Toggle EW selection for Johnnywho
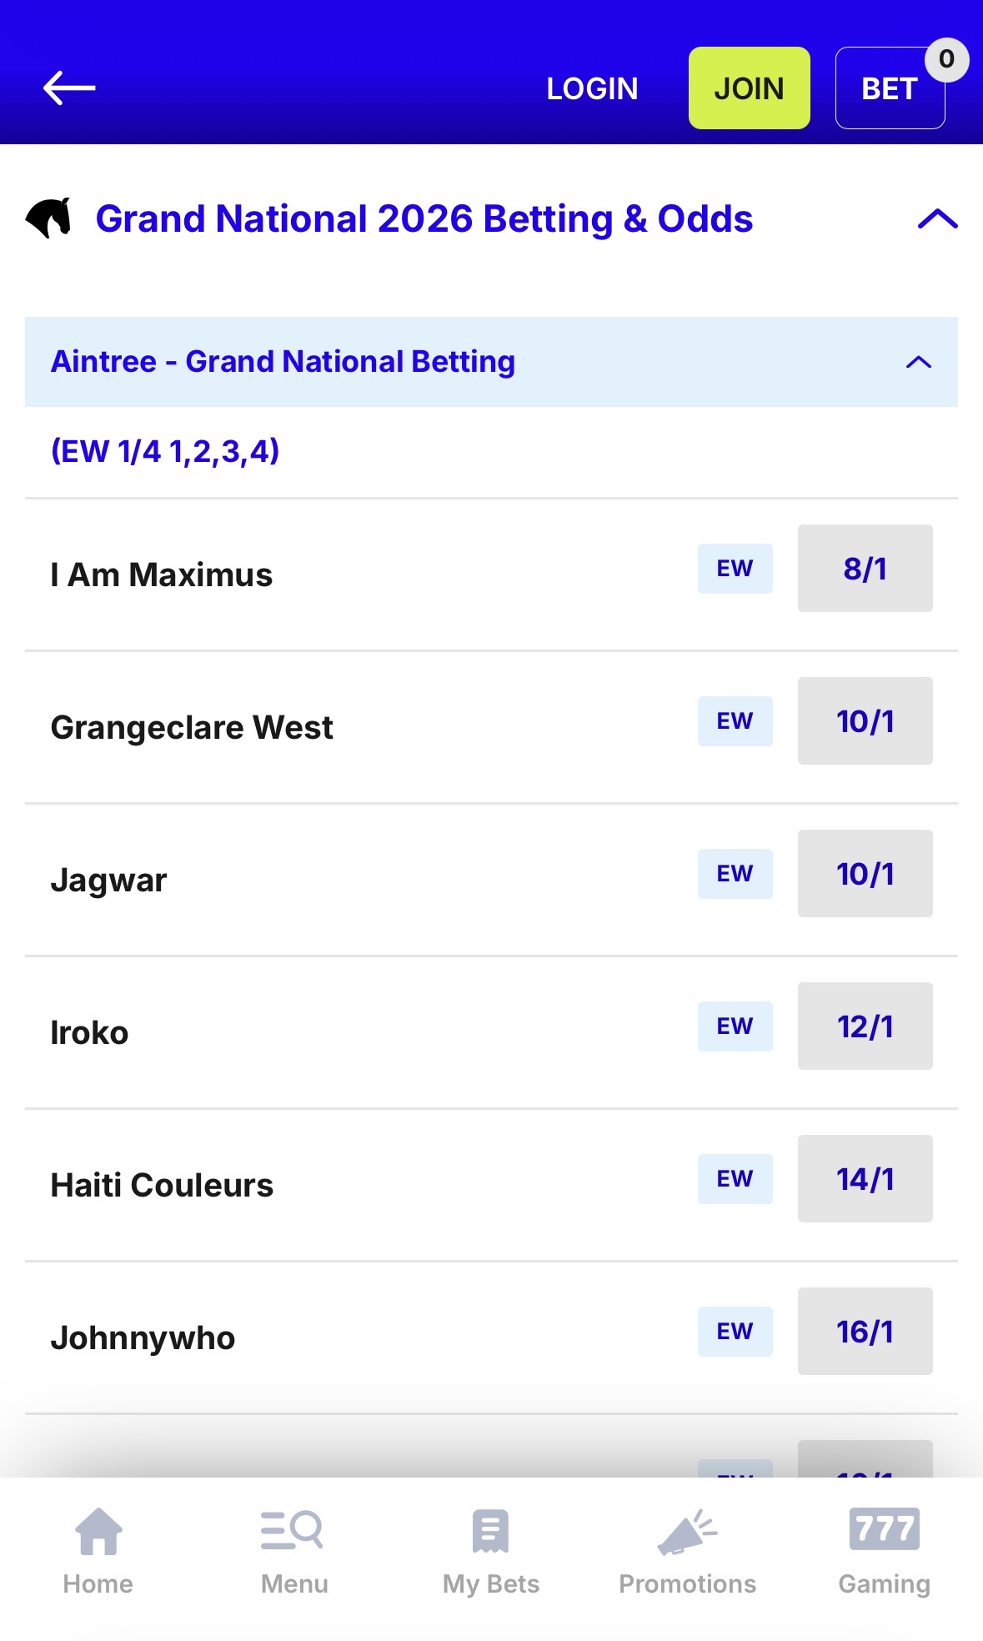This screenshot has height=1641, width=983. click(735, 1332)
